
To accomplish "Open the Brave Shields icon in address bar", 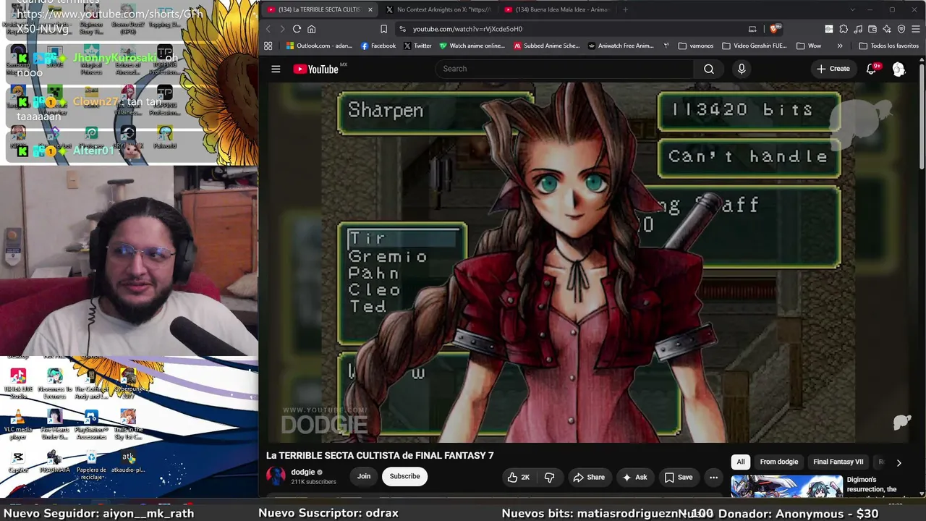I will pyautogui.click(x=774, y=29).
